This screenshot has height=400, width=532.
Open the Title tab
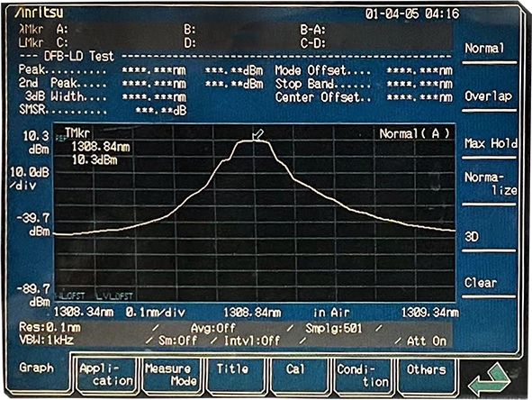[232, 369]
